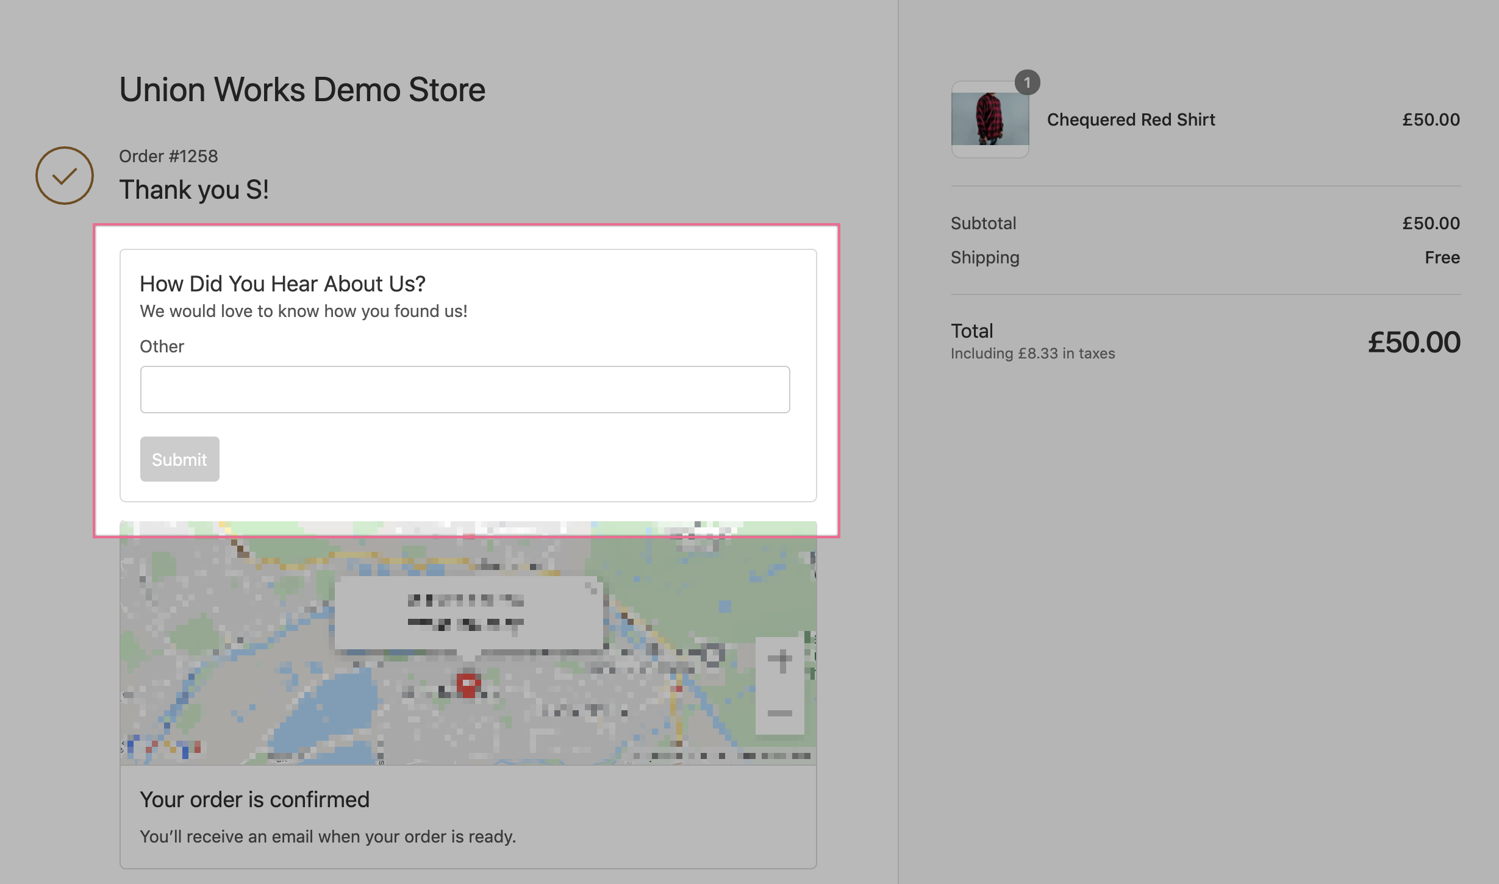Click the Submit survey button
Image resolution: width=1499 pixels, height=884 pixels.
click(x=179, y=459)
